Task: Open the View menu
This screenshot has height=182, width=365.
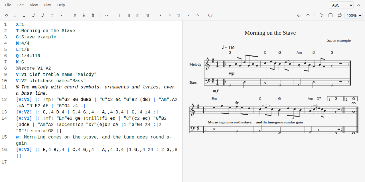Action: pos(34,5)
